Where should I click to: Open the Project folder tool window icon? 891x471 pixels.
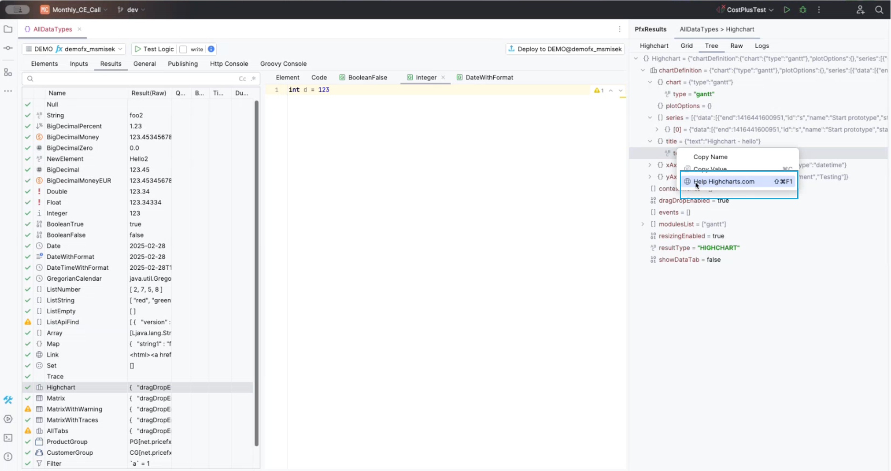click(8, 29)
